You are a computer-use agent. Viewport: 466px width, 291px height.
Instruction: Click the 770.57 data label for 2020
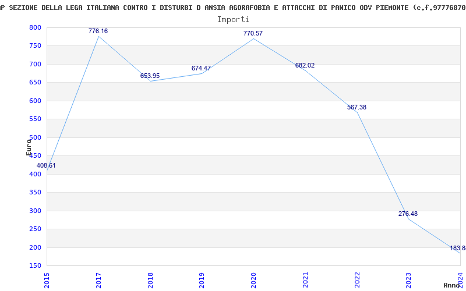pos(253,33)
